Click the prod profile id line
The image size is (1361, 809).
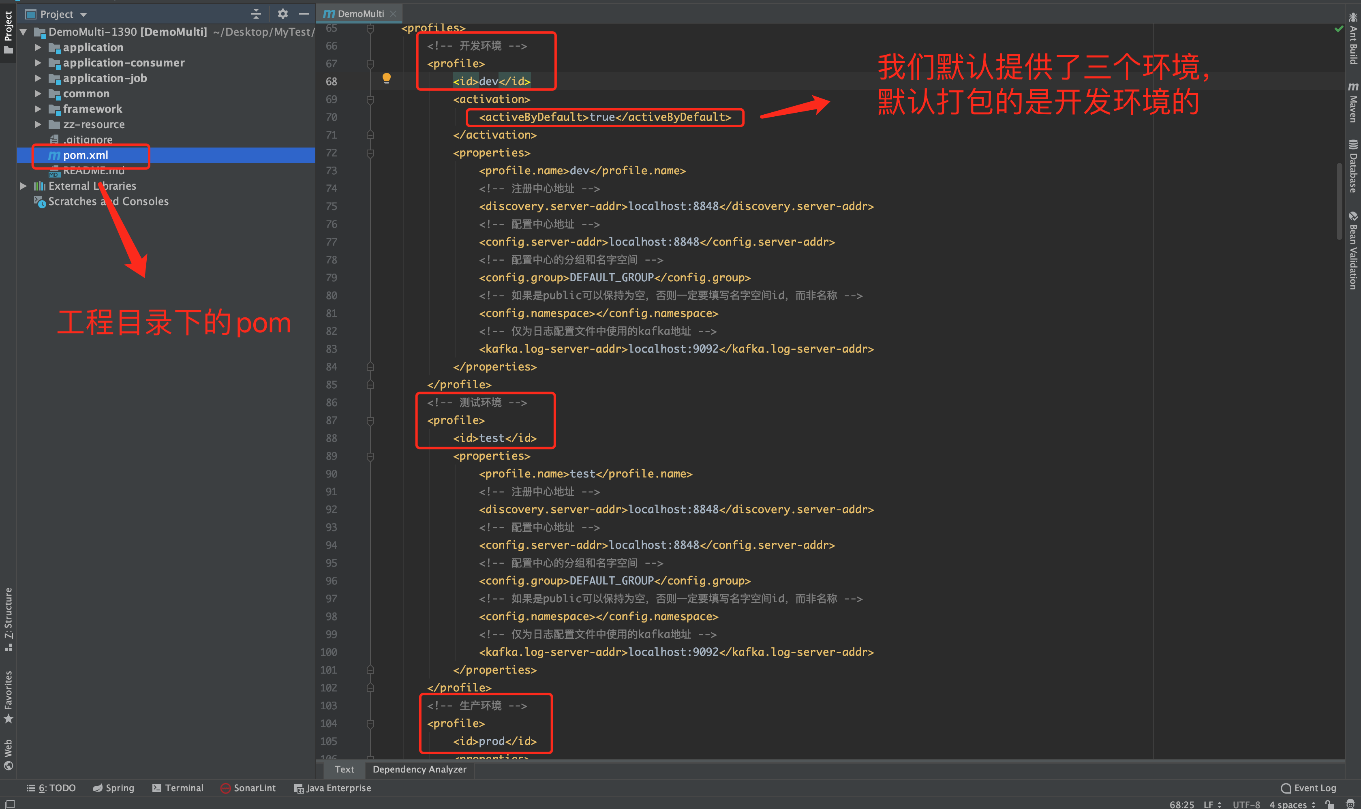click(x=495, y=741)
